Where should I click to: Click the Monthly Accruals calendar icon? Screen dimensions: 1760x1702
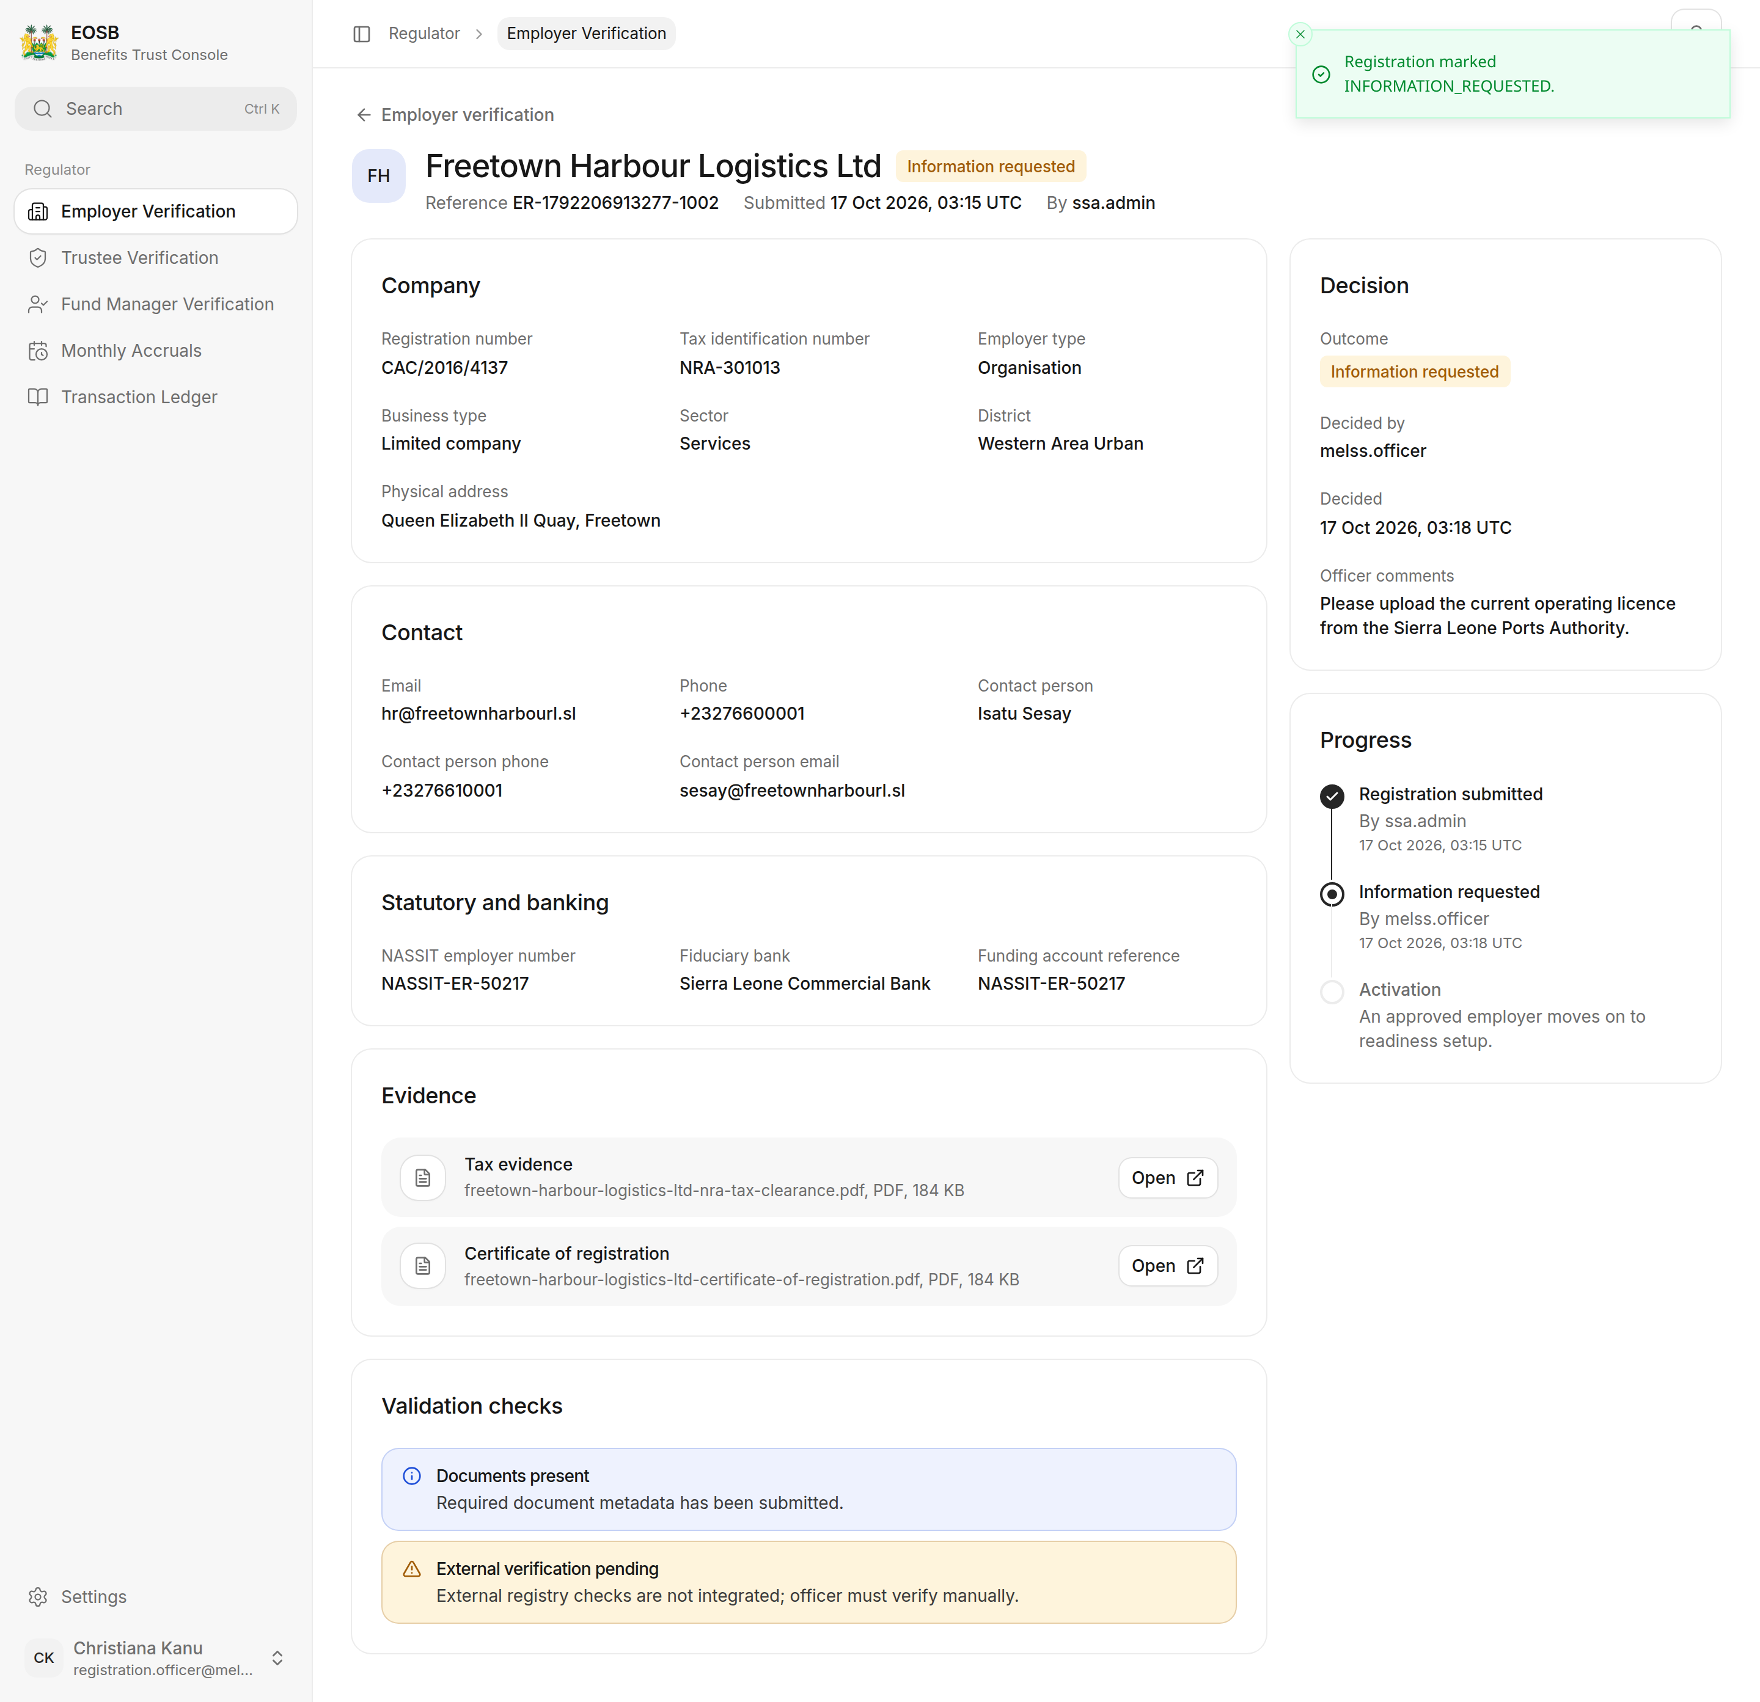tap(38, 351)
